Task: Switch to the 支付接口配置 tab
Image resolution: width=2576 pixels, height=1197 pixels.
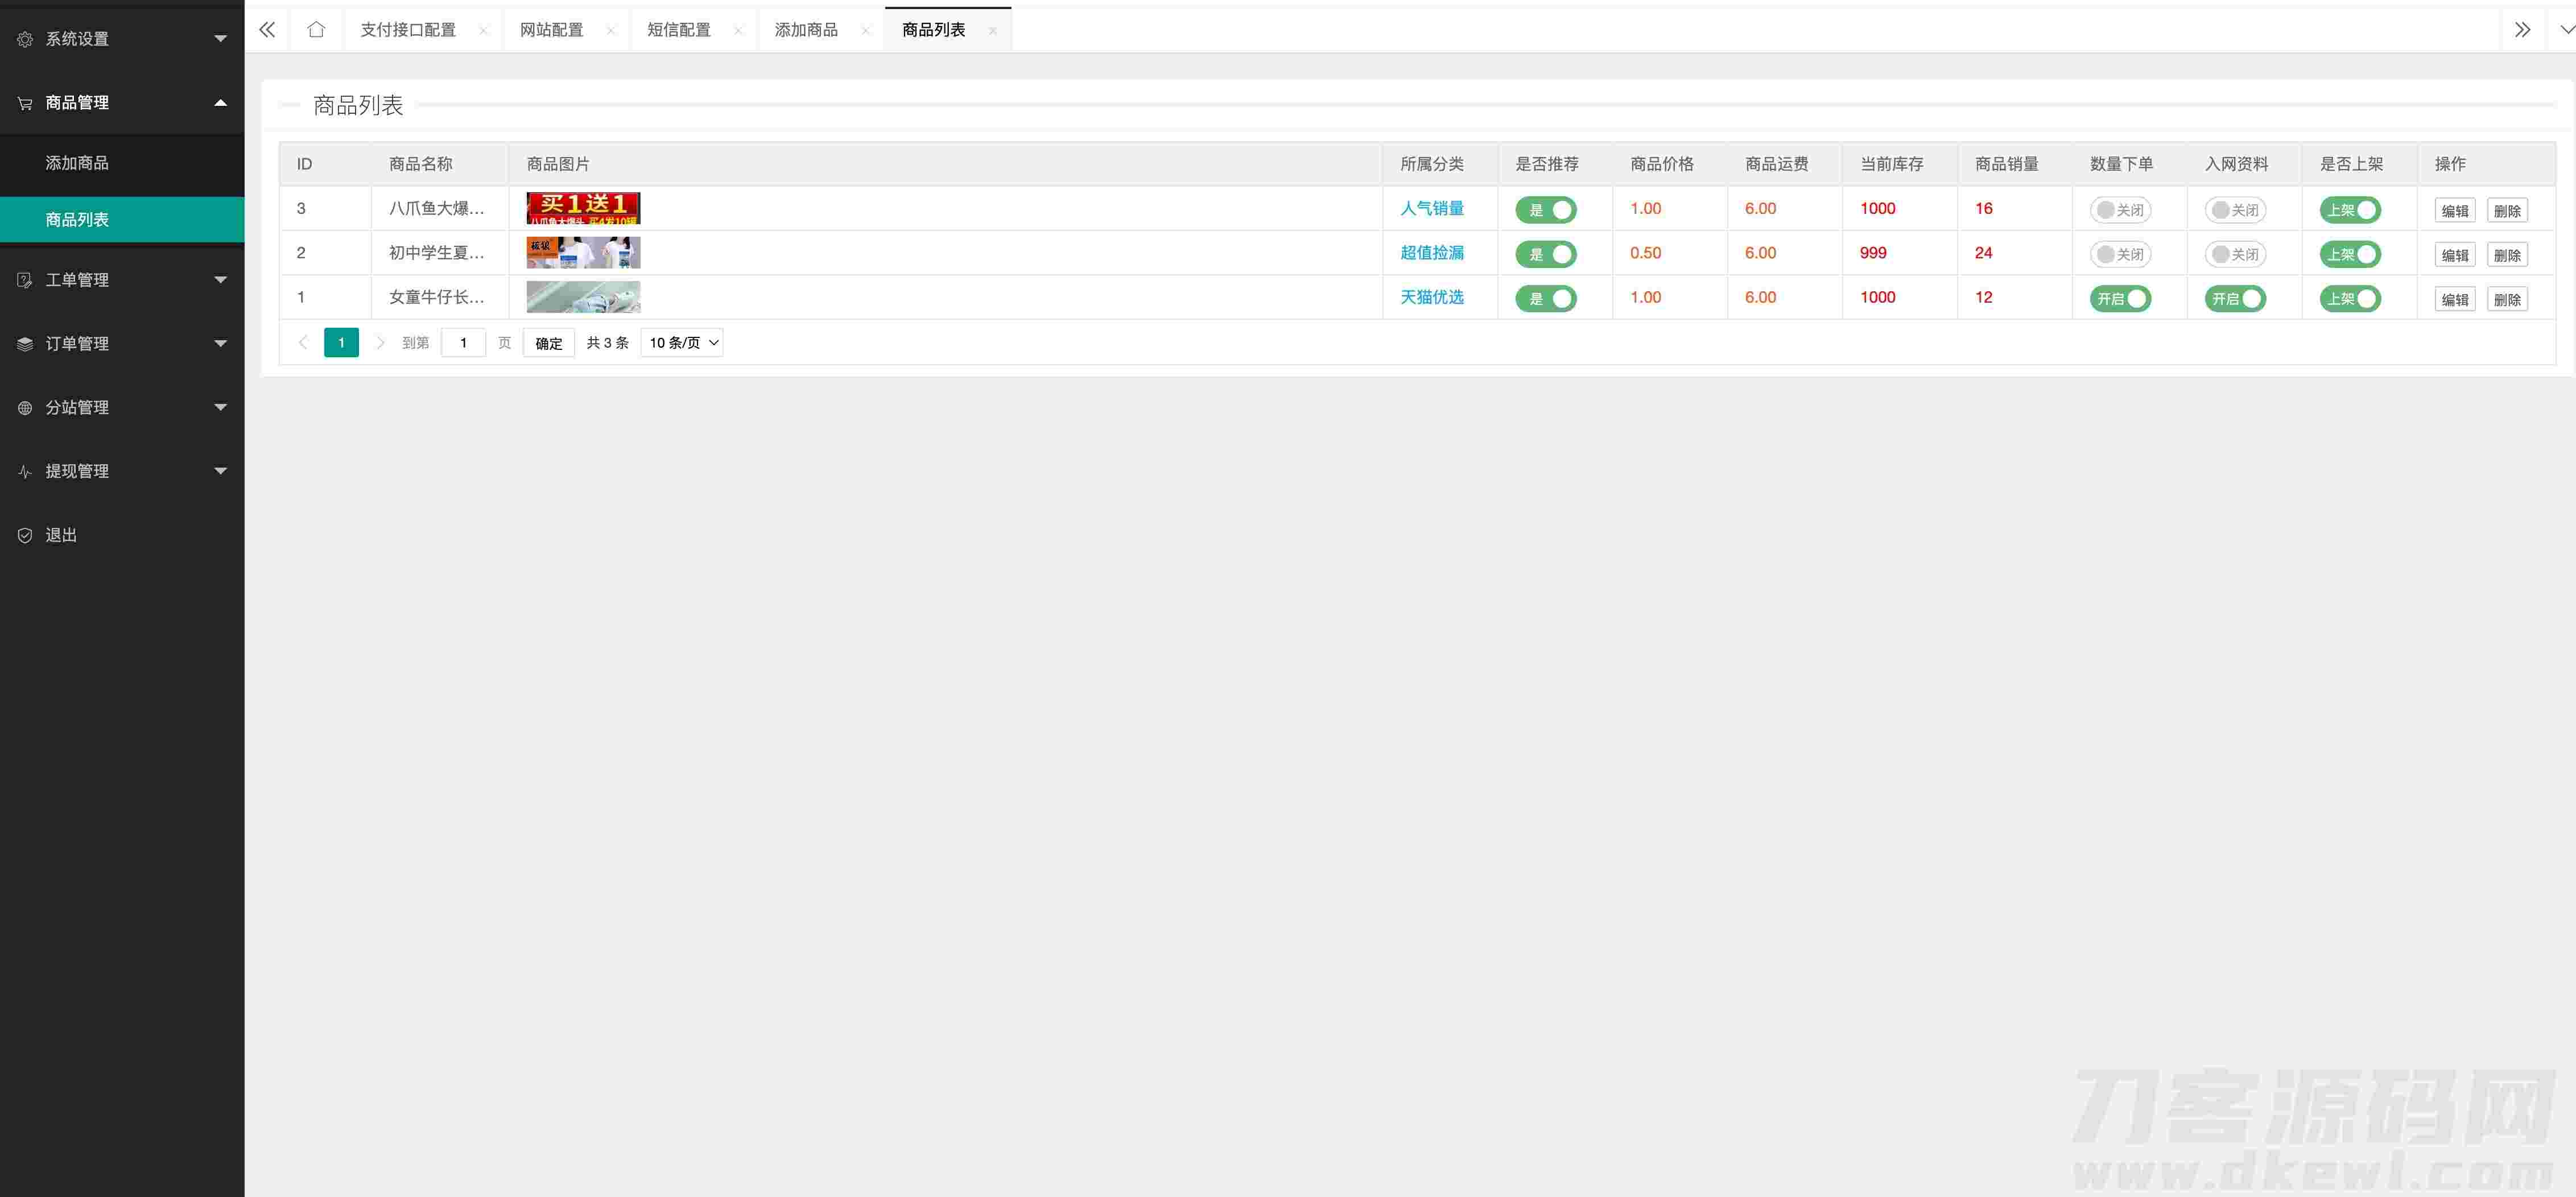Action: tap(408, 30)
